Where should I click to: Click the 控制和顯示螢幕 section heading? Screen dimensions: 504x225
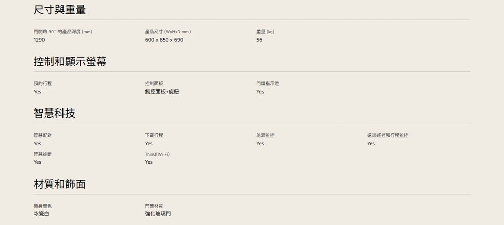click(x=70, y=62)
